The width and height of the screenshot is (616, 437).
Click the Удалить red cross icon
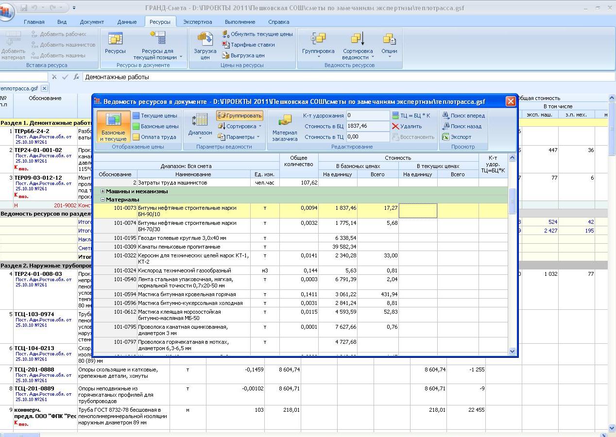(395, 126)
